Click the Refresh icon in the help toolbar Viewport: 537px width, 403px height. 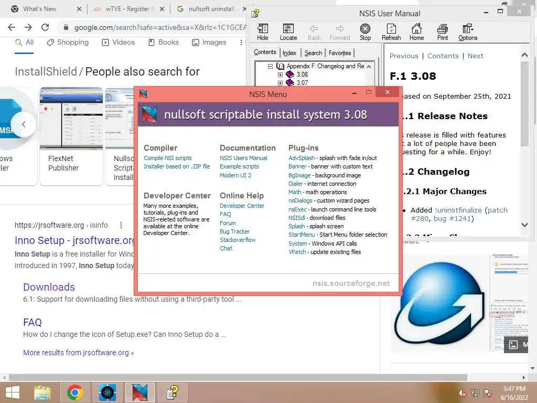click(391, 32)
